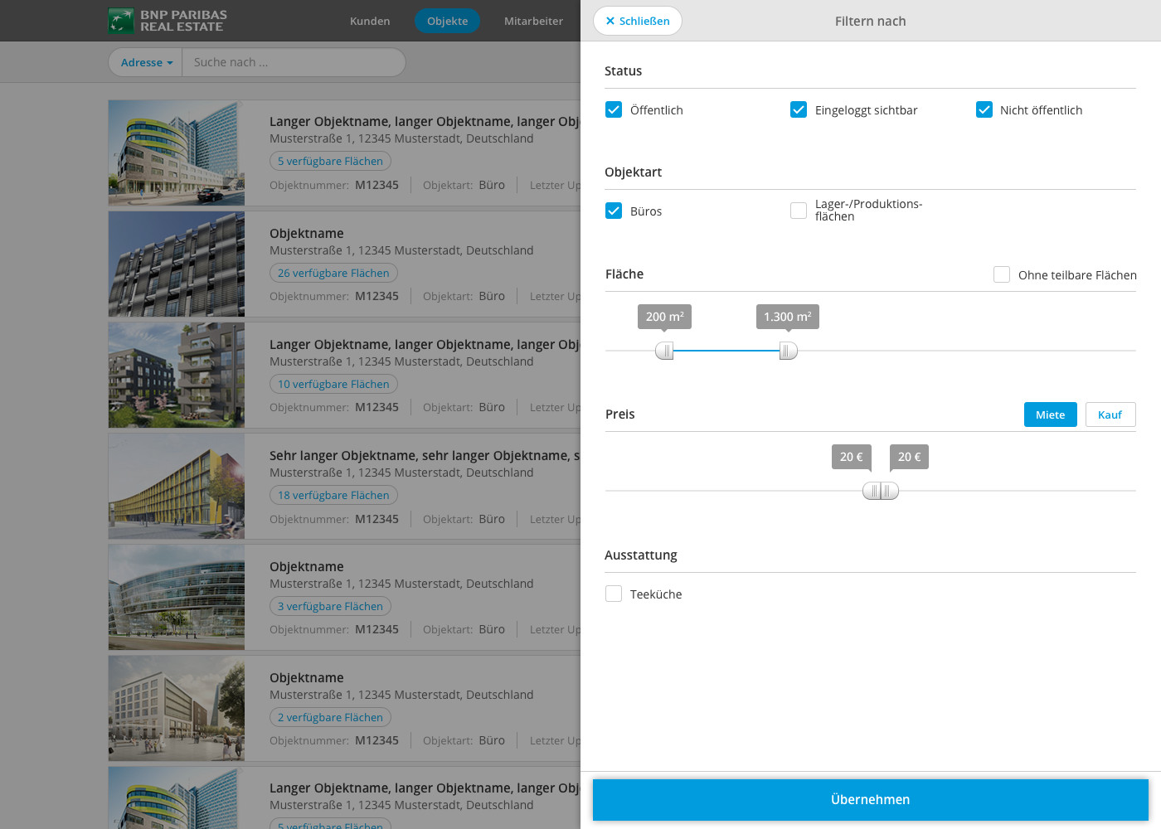Focus the 'Suche nach ...' search field
The width and height of the screenshot is (1161, 829).
click(294, 62)
